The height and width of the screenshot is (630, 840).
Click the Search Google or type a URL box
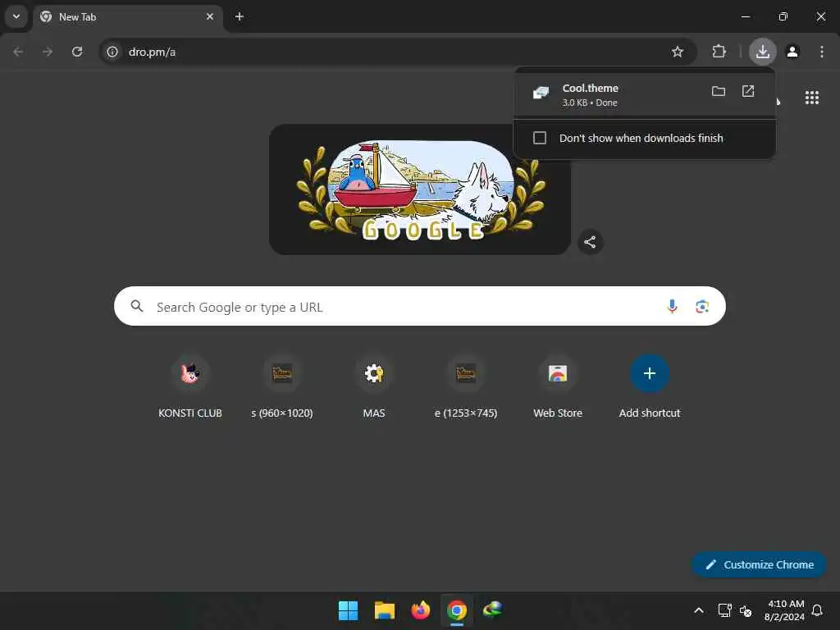click(x=419, y=307)
